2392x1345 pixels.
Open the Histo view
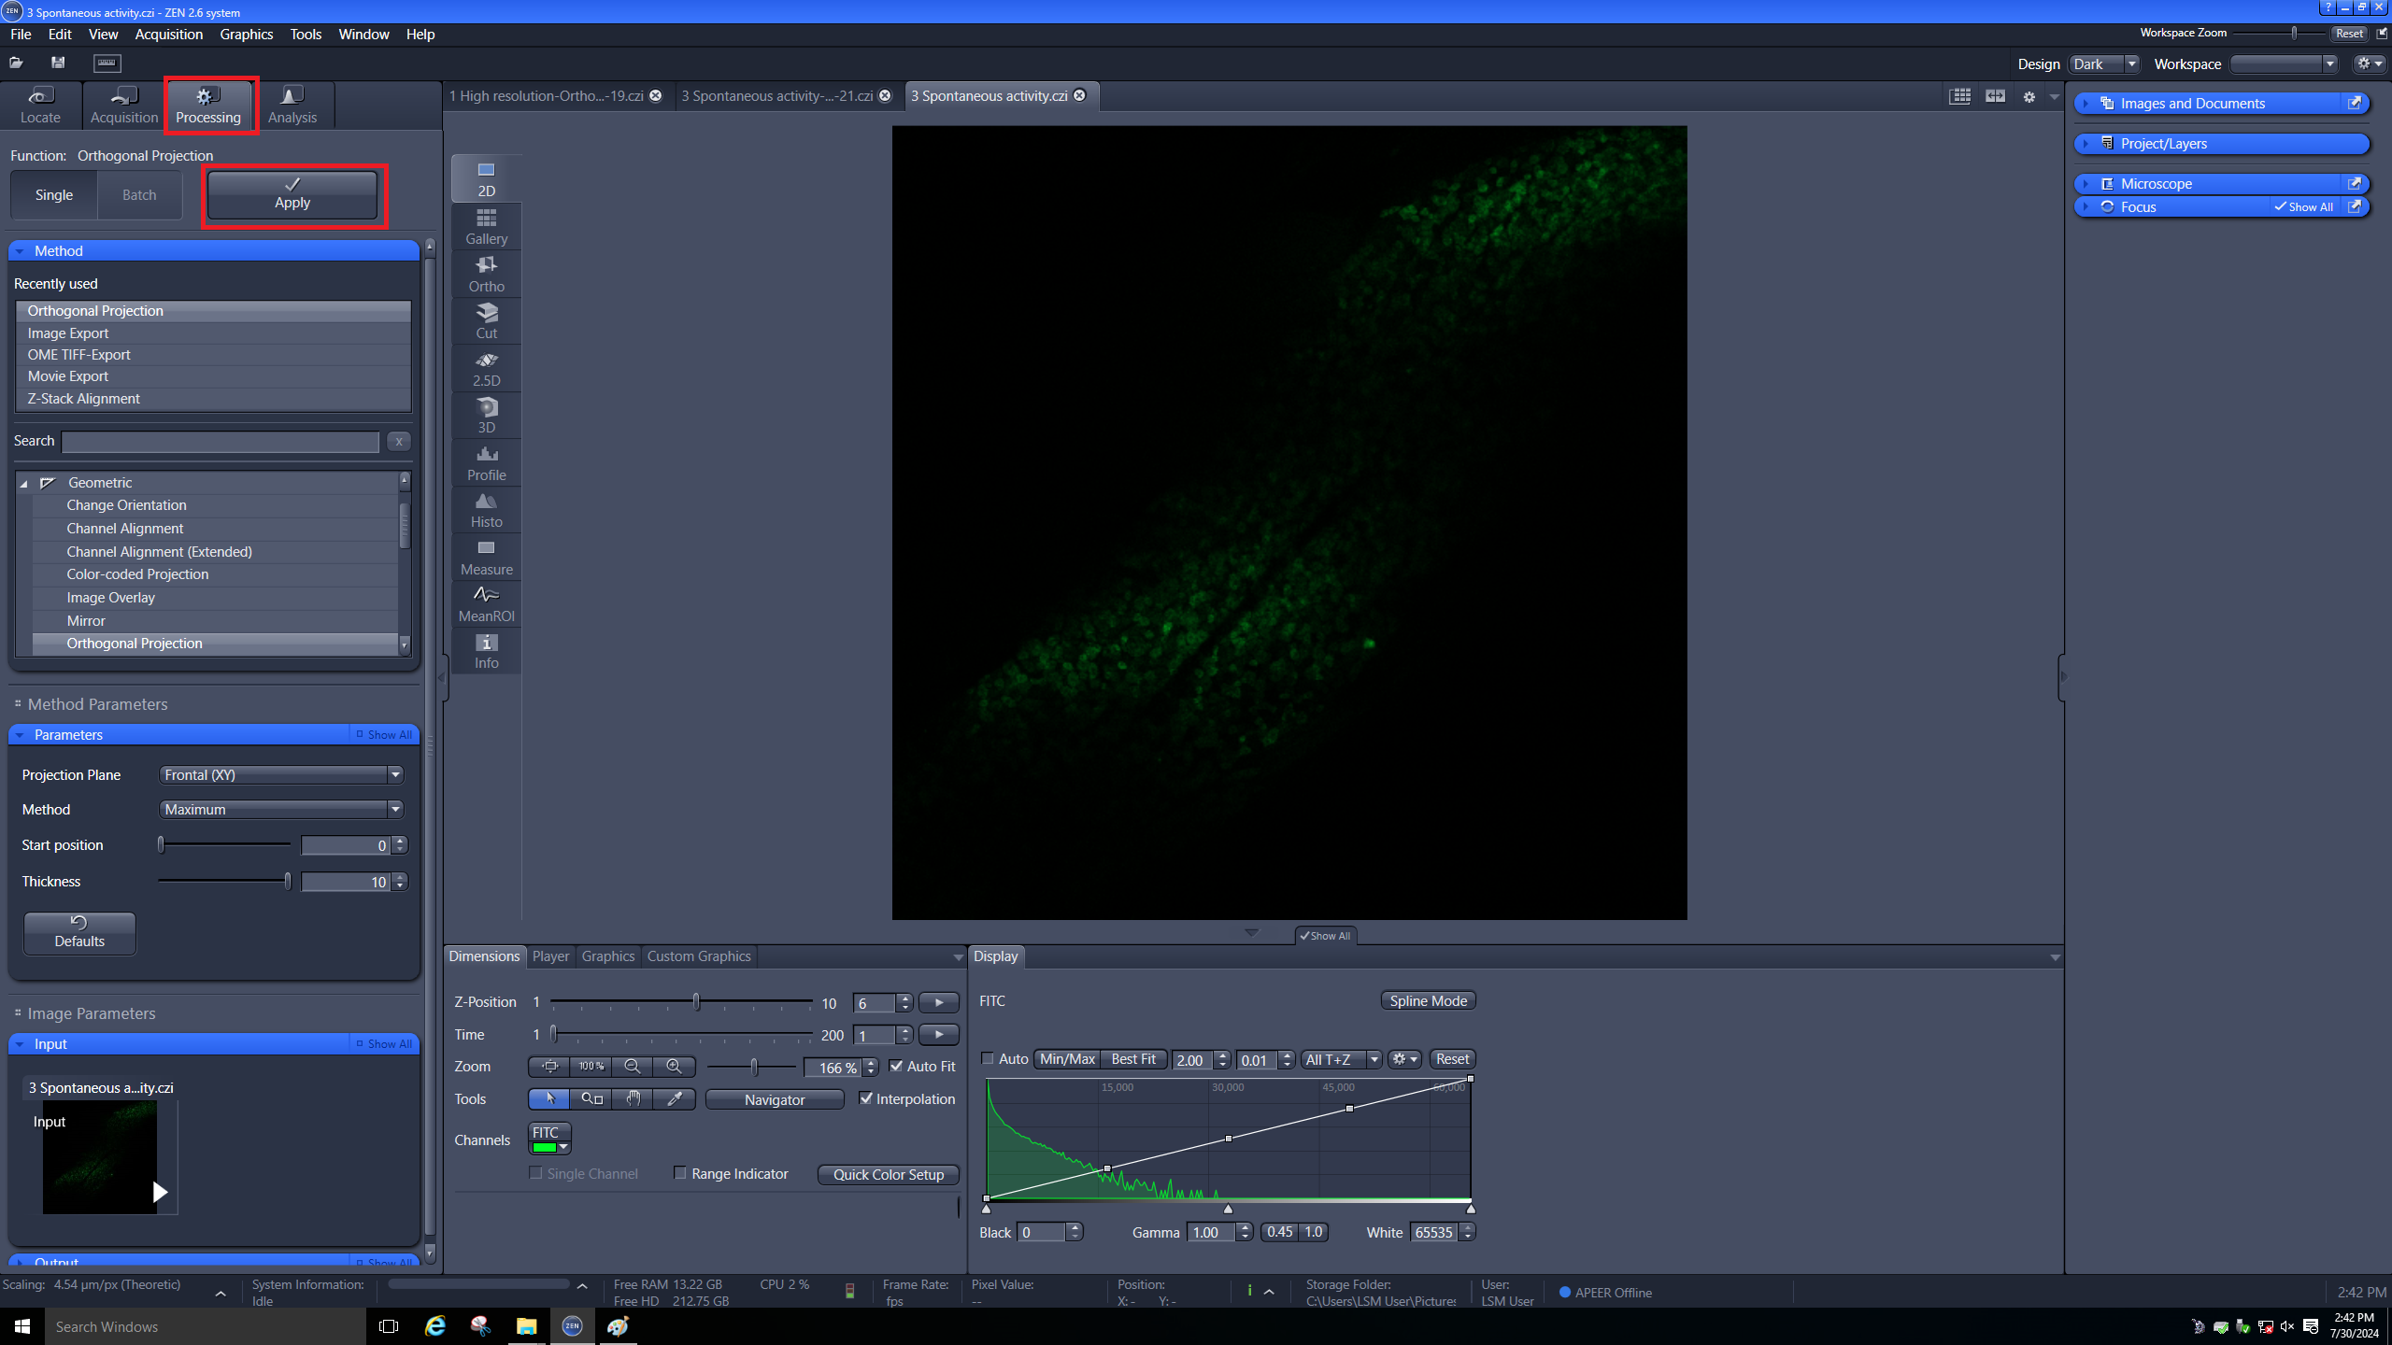pos(486,510)
